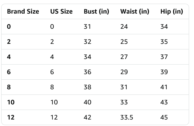Viewport: 194px width, 126px height.
Task: Click the bust value 31
Action: pyautogui.click(x=87, y=27)
